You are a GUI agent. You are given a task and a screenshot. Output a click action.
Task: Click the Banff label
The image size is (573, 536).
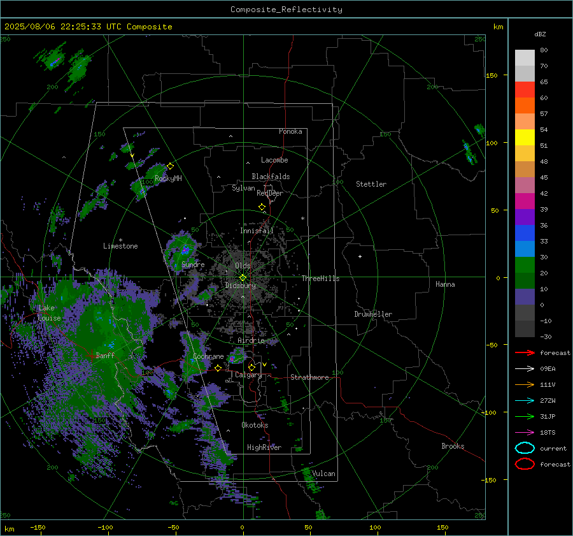click(x=105, y=355)
